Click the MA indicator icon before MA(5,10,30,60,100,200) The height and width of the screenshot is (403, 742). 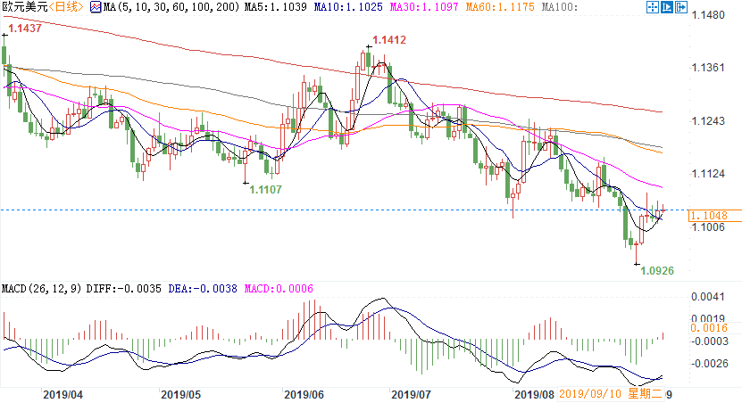[x=95, y=7]
